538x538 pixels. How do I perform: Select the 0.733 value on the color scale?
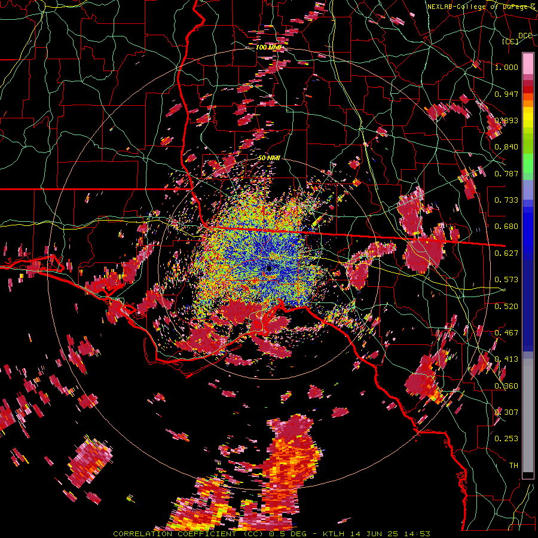tap(506, 200)
